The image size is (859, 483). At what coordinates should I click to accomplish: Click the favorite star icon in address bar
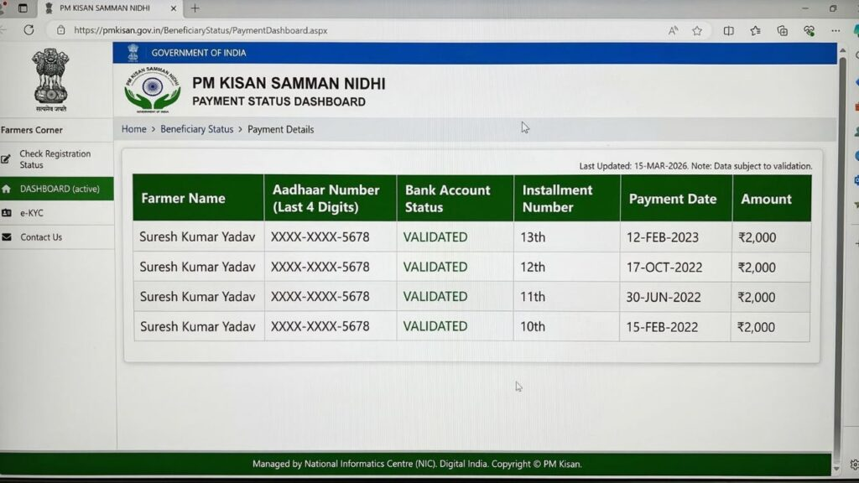tap(697, 30)
